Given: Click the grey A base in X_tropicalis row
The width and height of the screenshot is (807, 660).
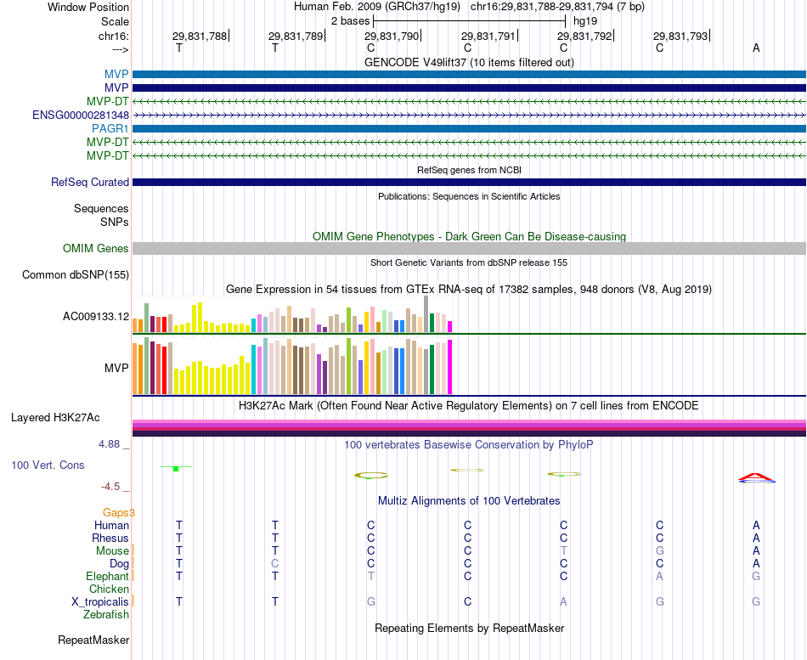Looking at the screenshot, I should 563,602.
